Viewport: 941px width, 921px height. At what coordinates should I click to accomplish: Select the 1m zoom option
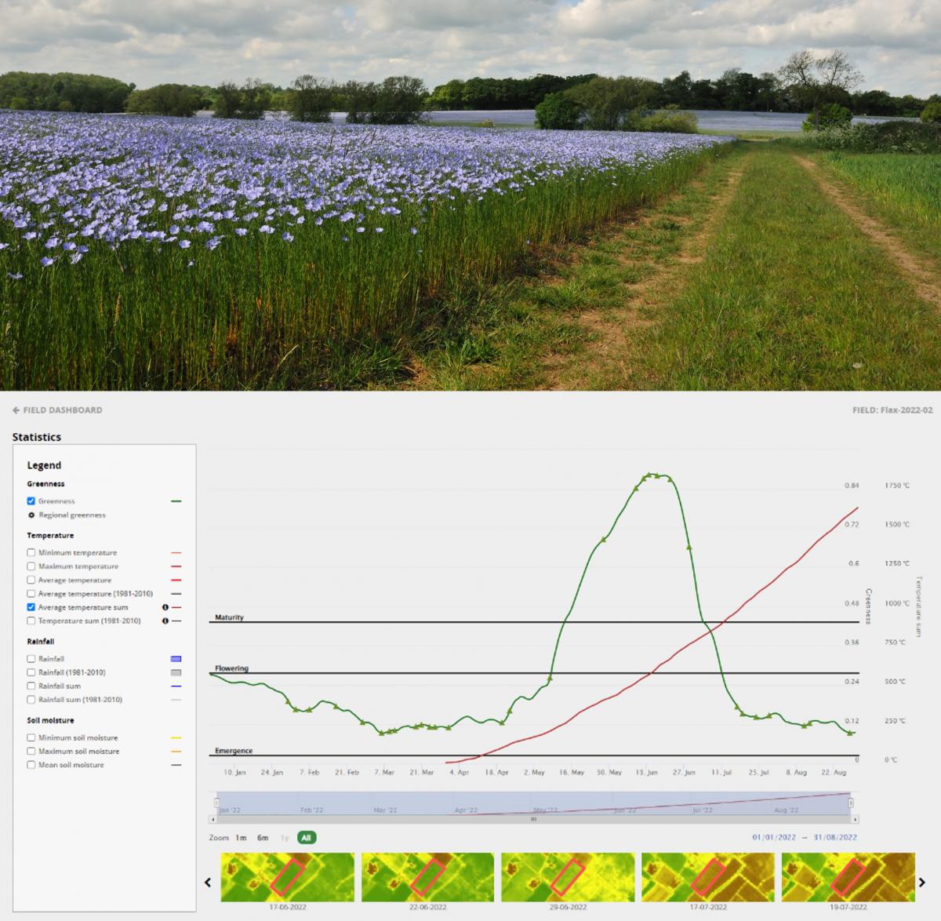pyautogui.click(x=241, y=838)
